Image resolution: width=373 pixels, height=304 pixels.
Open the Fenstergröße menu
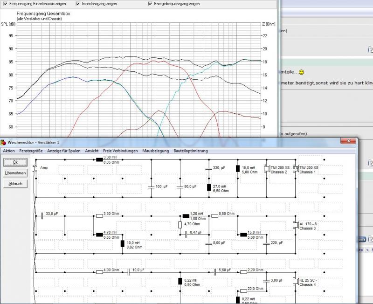click(x=31, y=151)
